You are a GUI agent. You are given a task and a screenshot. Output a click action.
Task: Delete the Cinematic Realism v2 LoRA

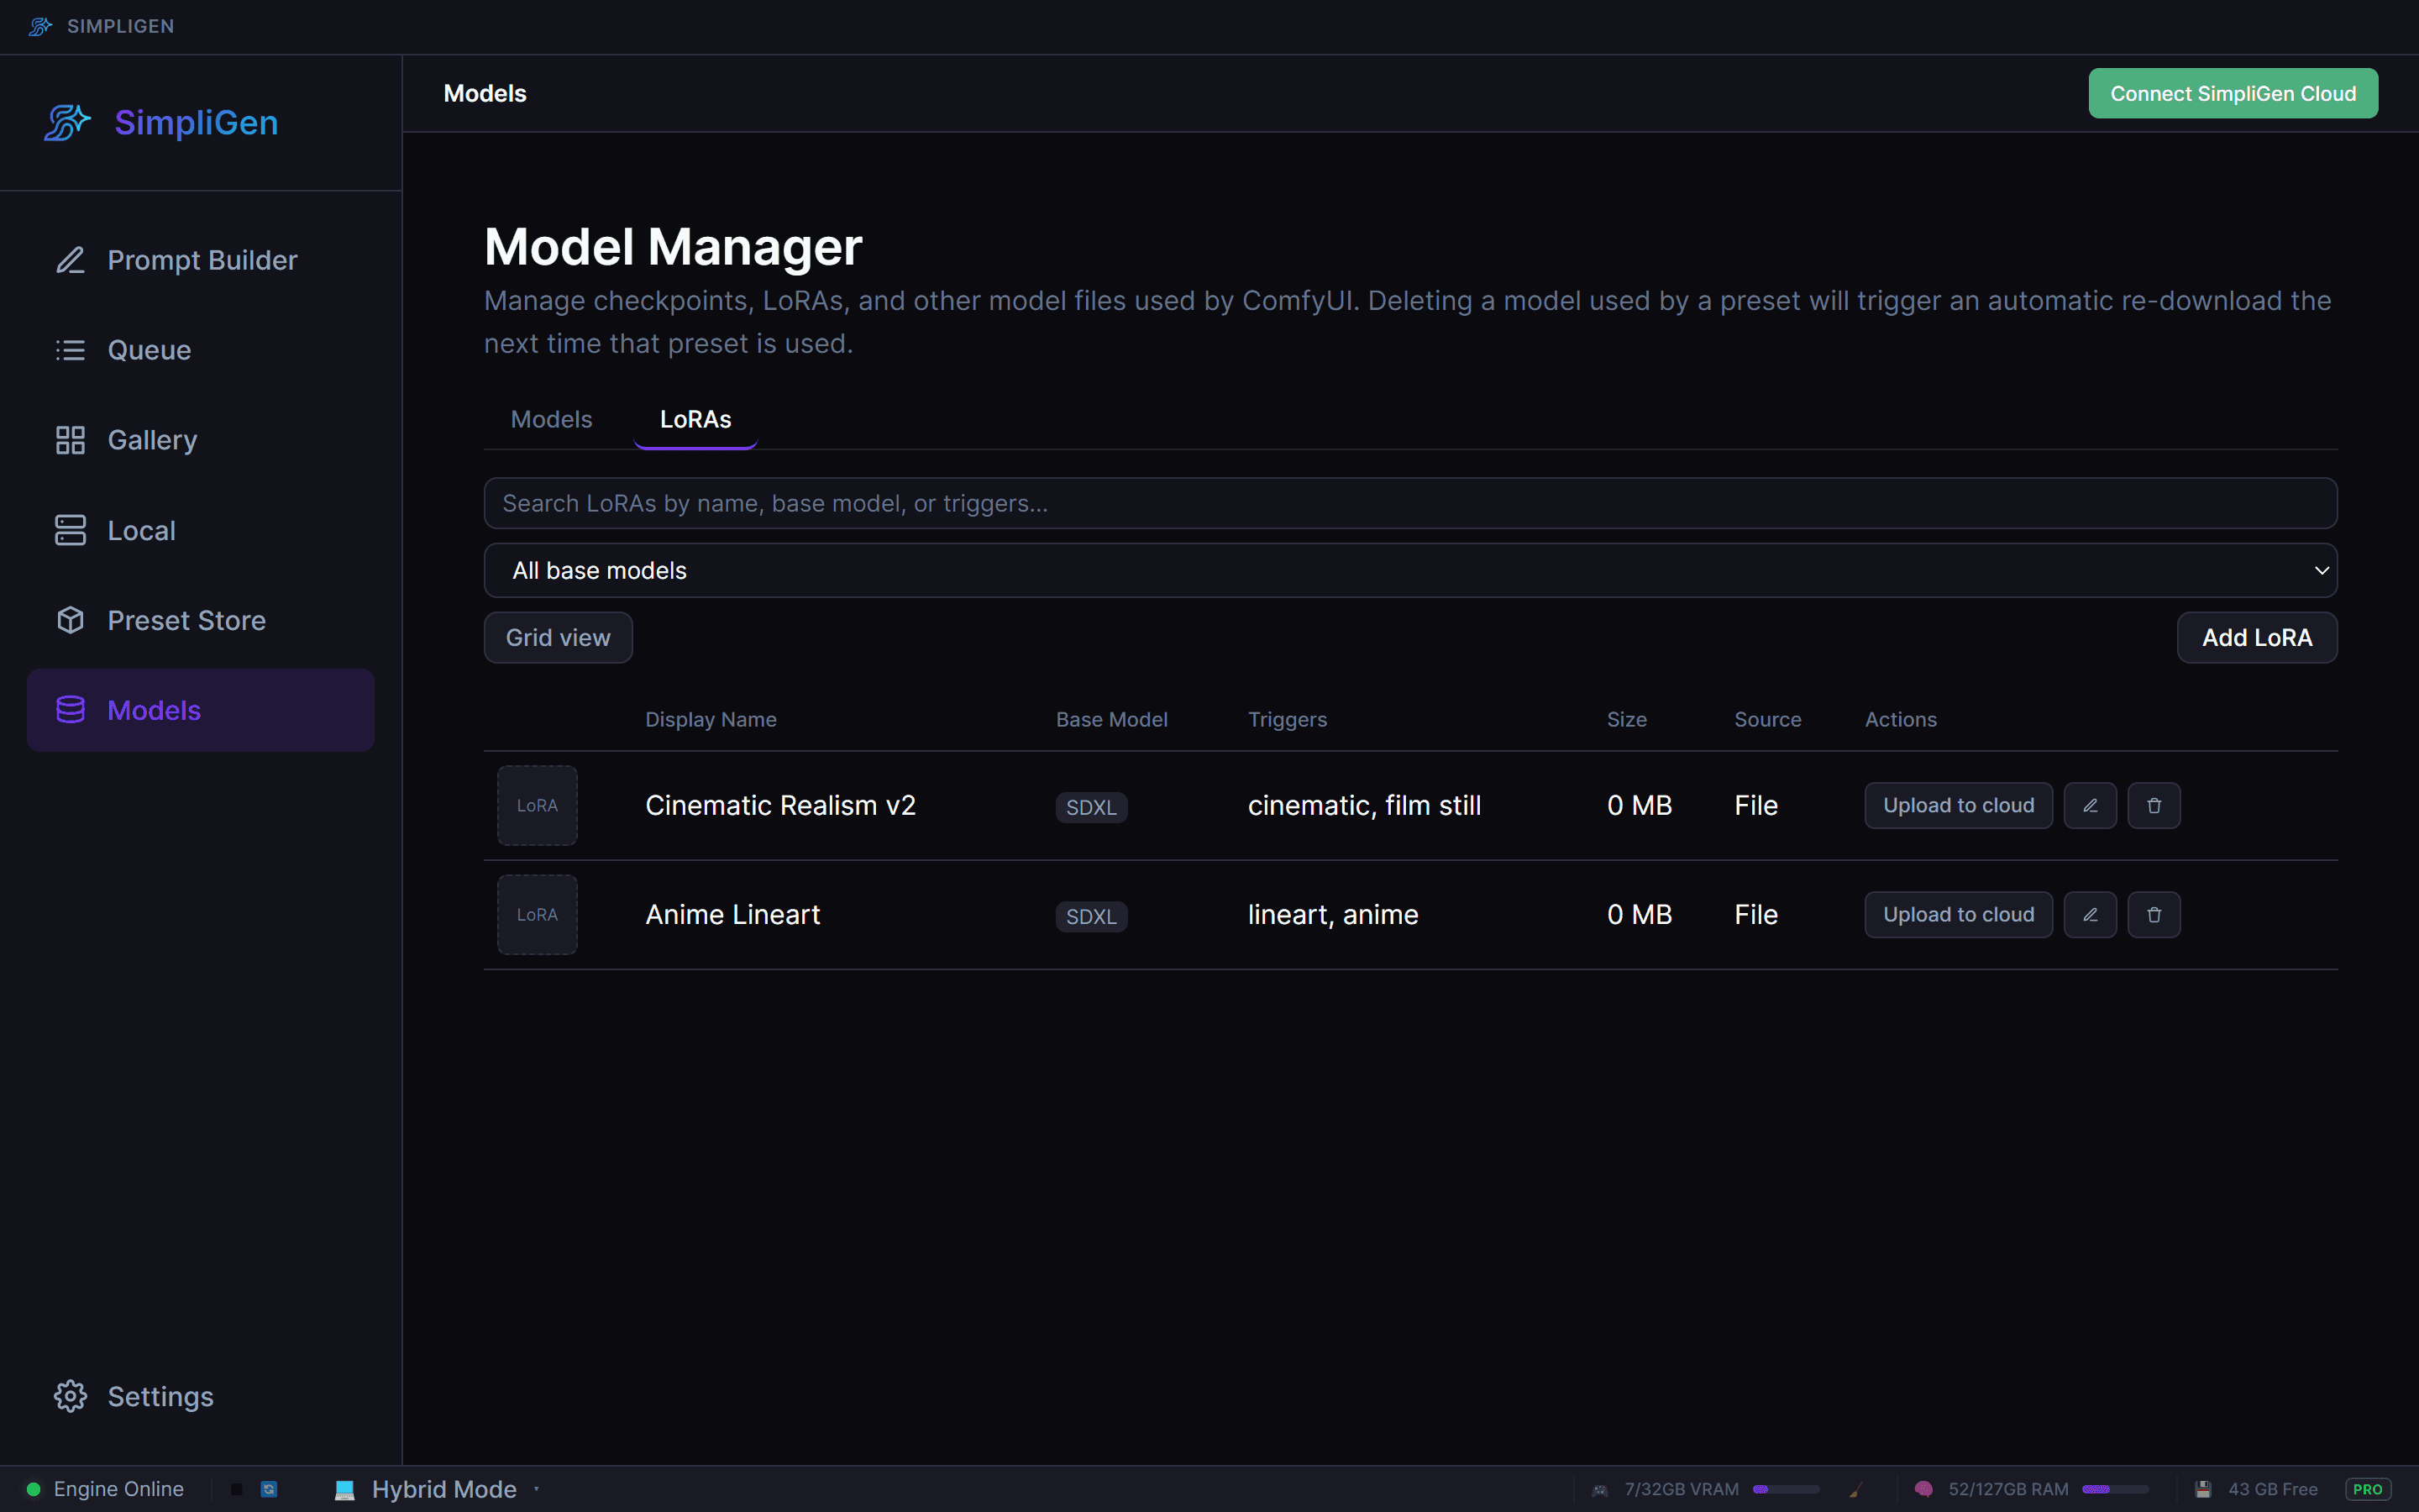pos(2153,805)
